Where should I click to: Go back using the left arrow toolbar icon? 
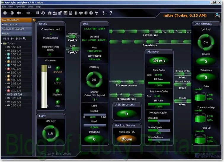19,13
